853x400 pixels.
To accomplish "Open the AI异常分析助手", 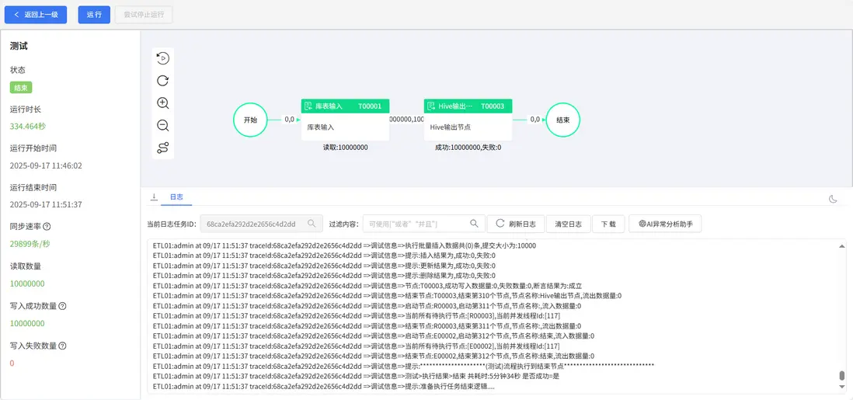I will (665, 224).
